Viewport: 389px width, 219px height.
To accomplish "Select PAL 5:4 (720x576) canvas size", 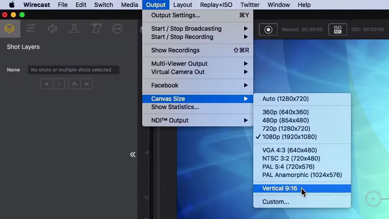I will coord(302,167).
